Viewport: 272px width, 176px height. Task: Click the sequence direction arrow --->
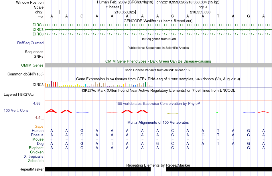click(x=40, y=17)
